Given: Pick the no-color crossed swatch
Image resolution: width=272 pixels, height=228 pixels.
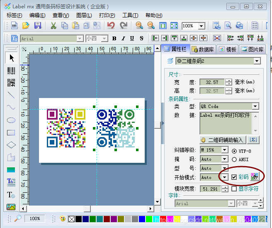Looking at the screenshot, I should 71,219.
